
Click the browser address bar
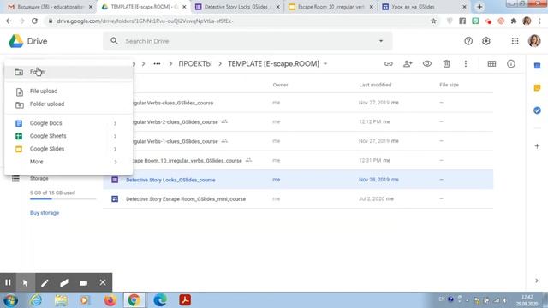click(x=241, y=21)
